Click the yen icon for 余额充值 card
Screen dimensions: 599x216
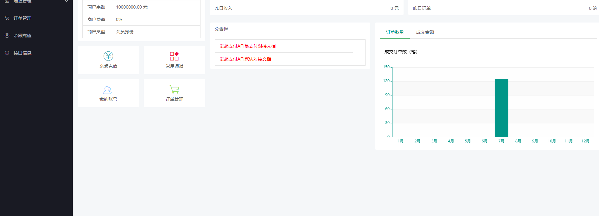pos(108,56)
